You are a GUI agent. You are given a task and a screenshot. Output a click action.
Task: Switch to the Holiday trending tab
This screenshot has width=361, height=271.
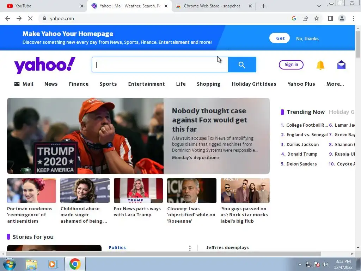342,112
